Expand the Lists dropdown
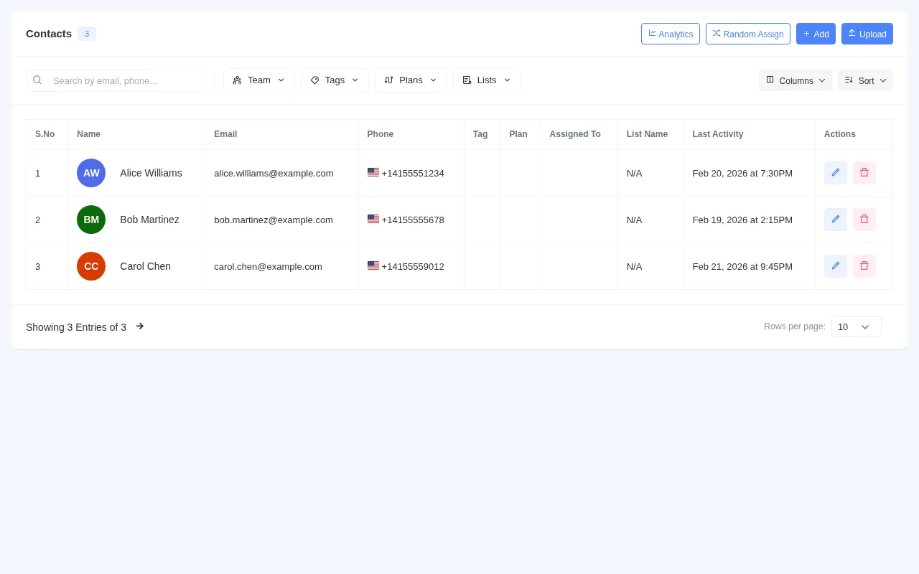This screenshot has width=919, height=574. (x=487, y=80)
